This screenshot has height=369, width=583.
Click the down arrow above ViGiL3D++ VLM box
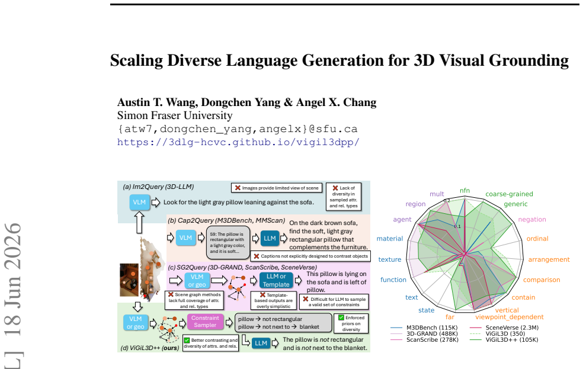coord(138,307)
